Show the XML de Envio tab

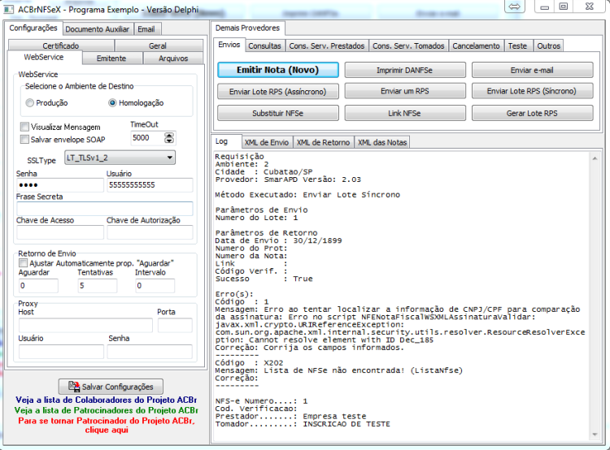(267, 143)
